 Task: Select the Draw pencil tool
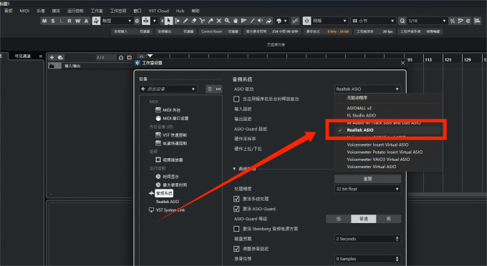185,21
